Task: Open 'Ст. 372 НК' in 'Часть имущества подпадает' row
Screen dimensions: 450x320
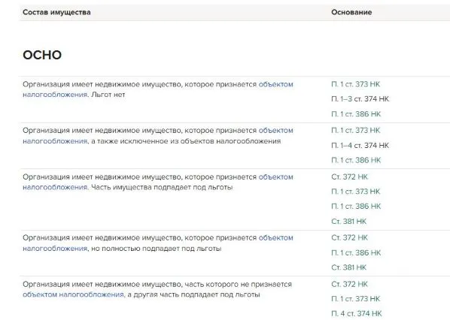Action: tap(349, 177)
